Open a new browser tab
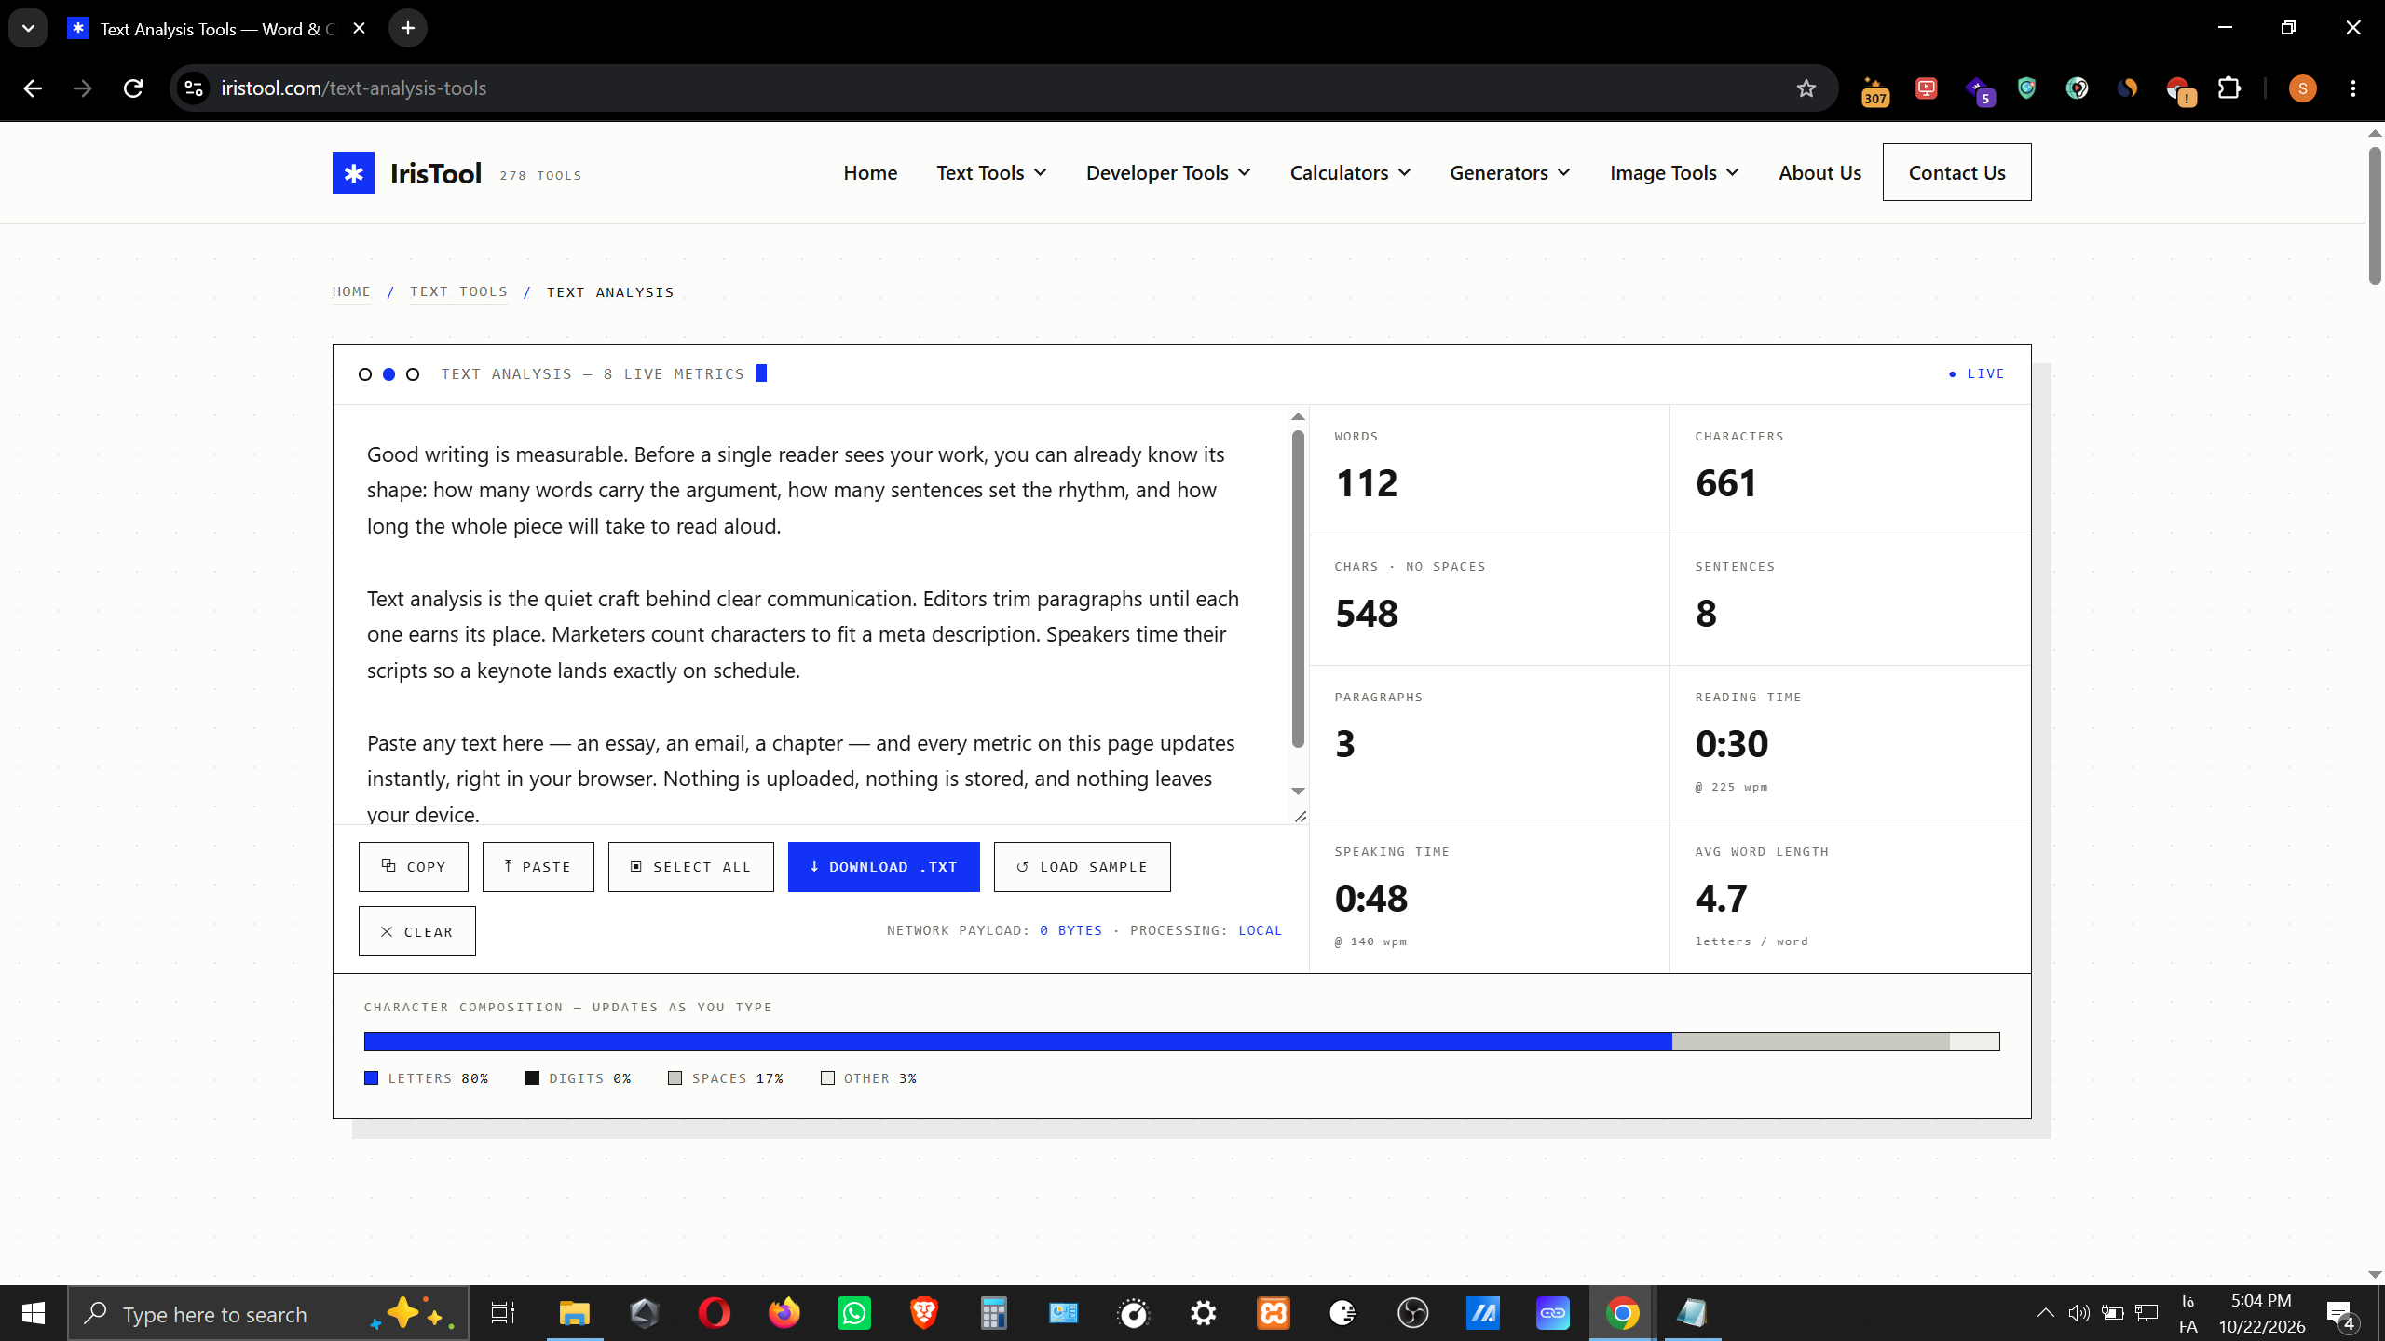 coord(408,29)
